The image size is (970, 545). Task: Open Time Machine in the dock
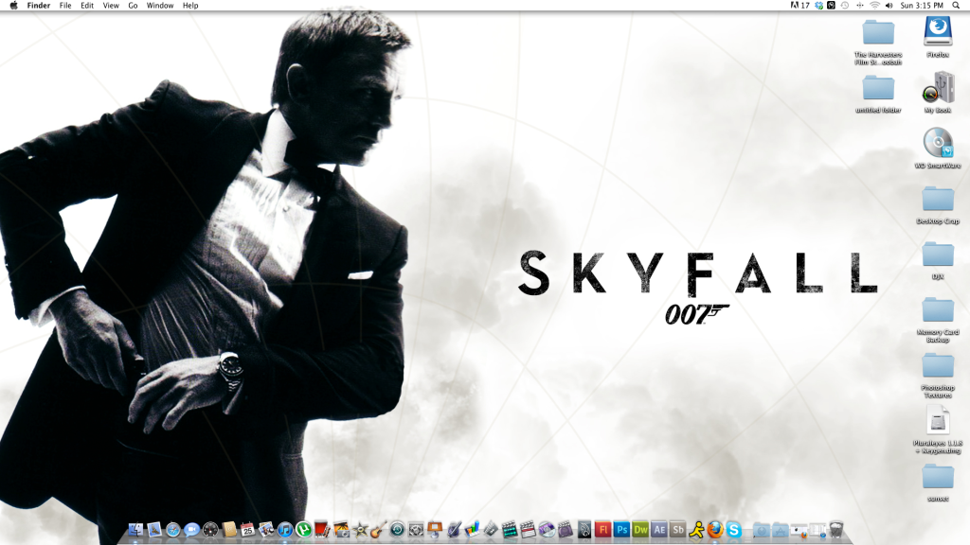(397, 530)
